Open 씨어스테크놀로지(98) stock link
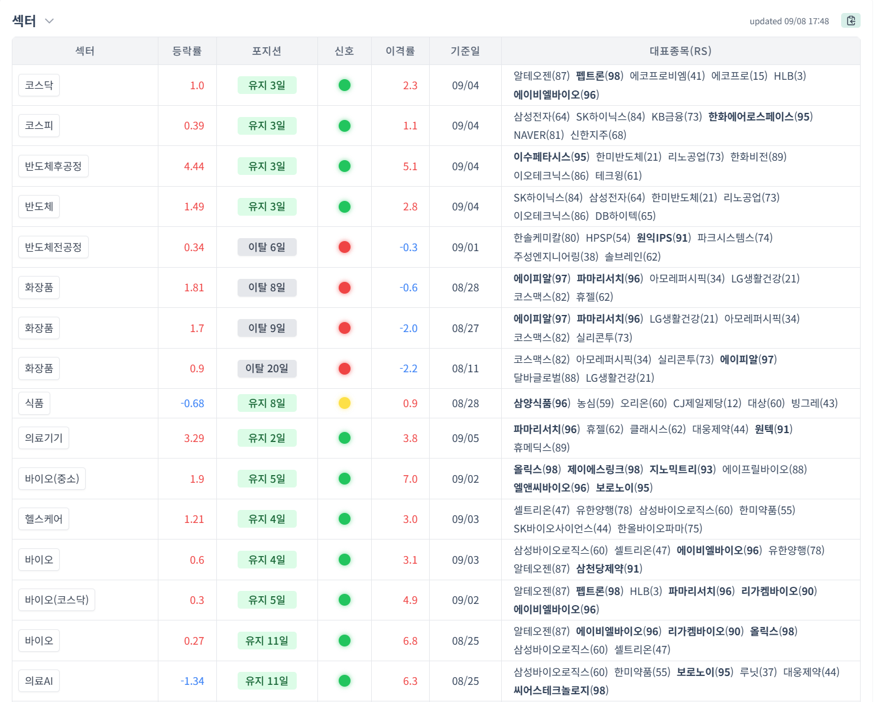The height and width of the screenshot is (702, 876). pyautogui.click(x=560, y=690)
